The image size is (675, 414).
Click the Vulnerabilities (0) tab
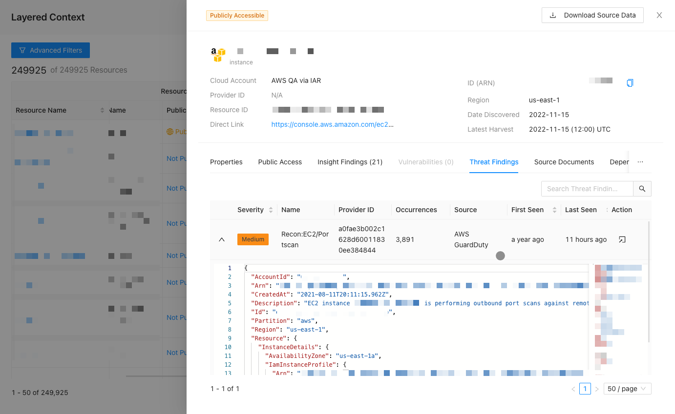(426, 162)
